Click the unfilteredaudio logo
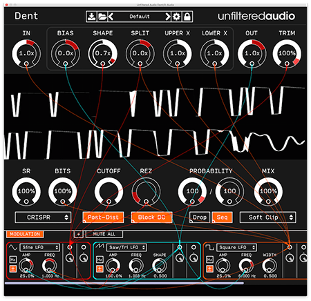The image size is (311, 301). point(256,16)
